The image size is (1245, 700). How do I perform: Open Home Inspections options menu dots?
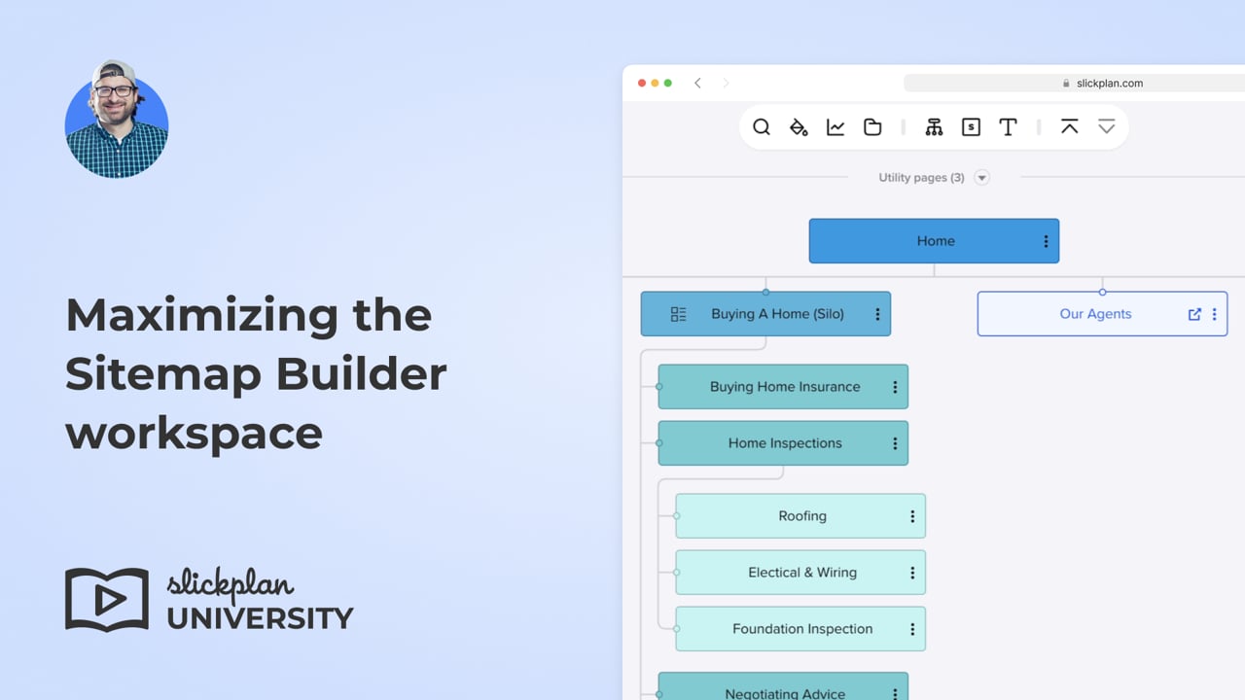click(x=895, y=443)
